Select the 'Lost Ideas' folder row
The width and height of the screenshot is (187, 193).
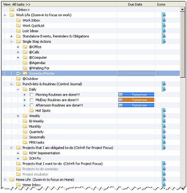[x=91, y=31]
